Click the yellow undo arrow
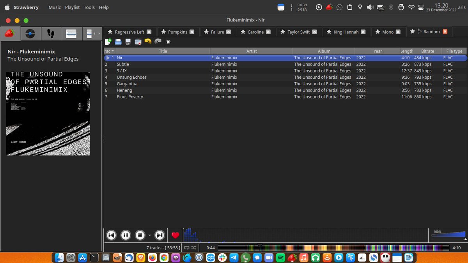468x263 pixels. click(x=148, y=41)
